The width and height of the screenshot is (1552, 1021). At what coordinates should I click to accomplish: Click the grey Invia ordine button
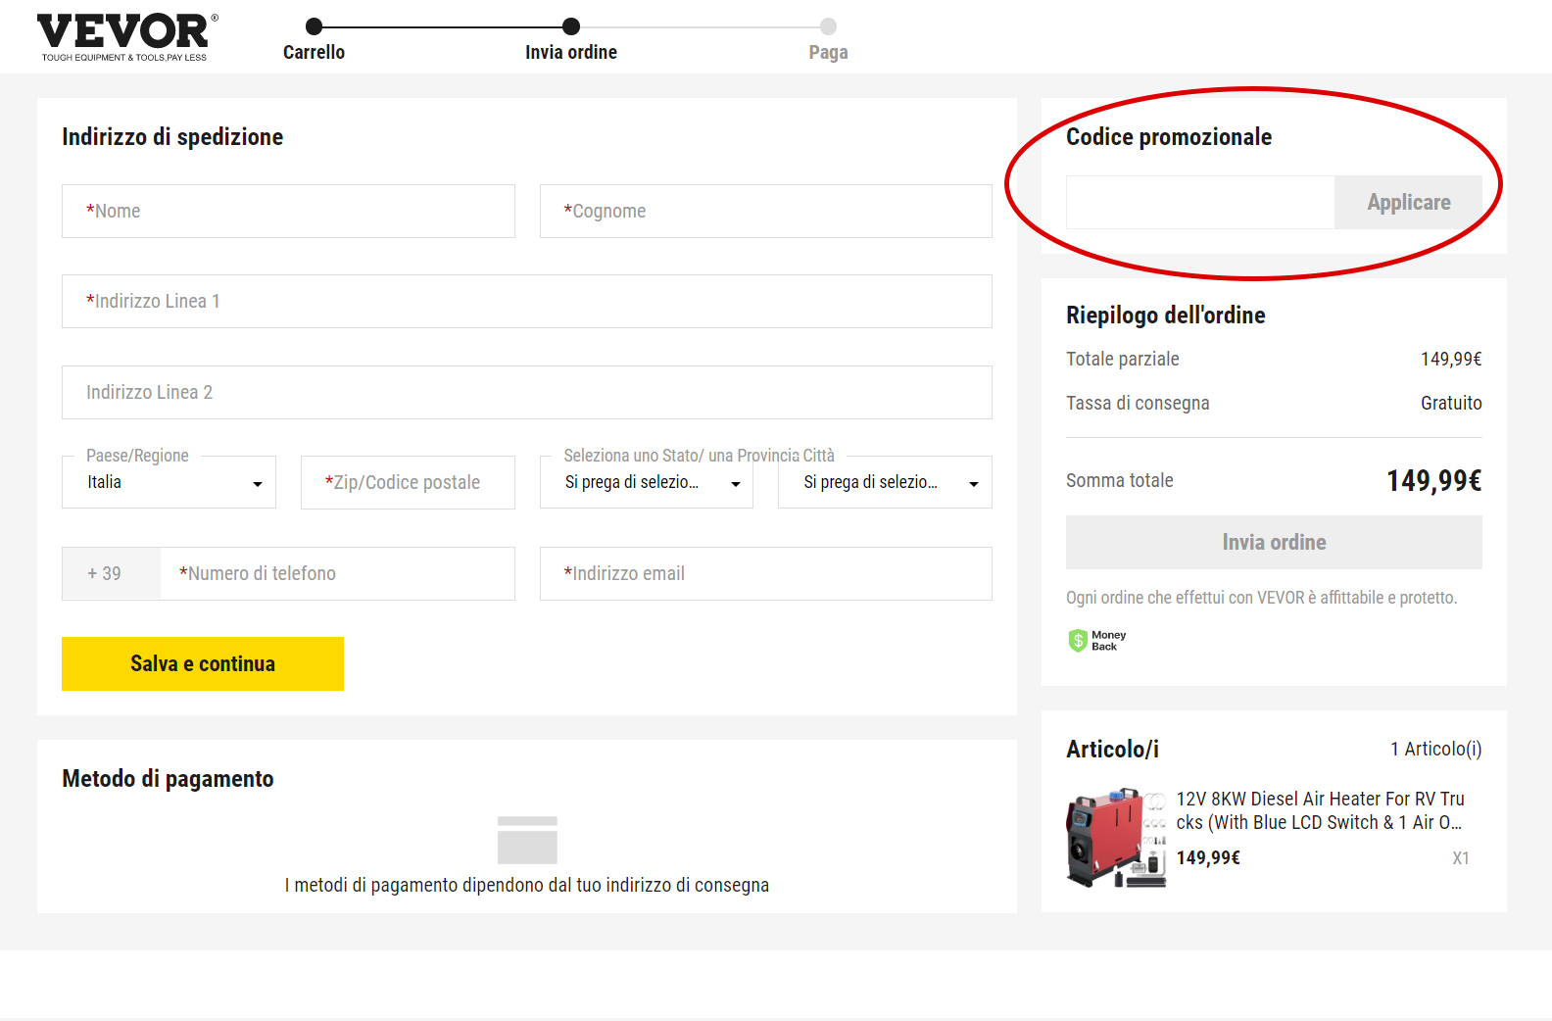coord(1274,543)
